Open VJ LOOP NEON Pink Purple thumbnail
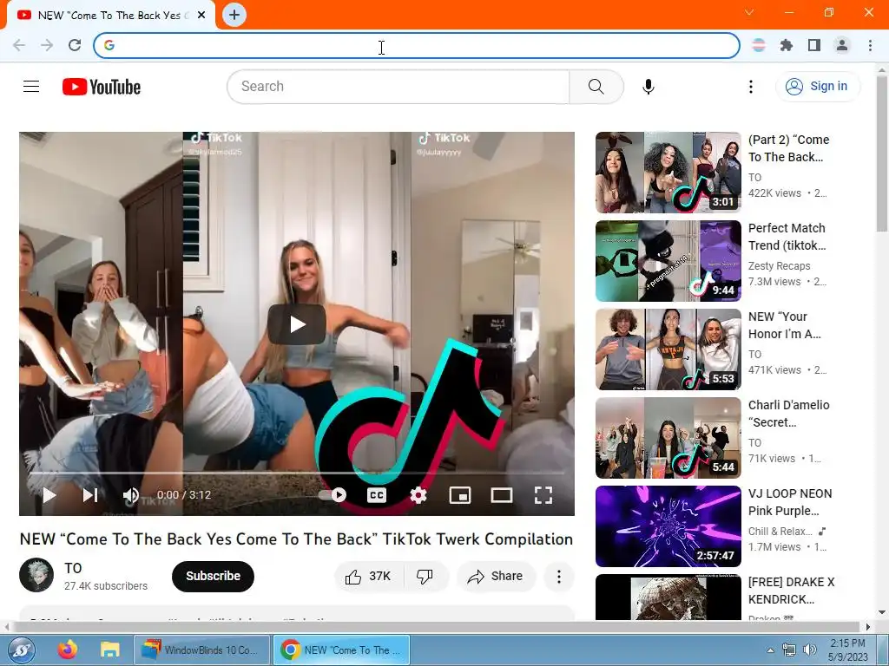The height and width of the screenshot is (666, 889). tap(668, 526)
